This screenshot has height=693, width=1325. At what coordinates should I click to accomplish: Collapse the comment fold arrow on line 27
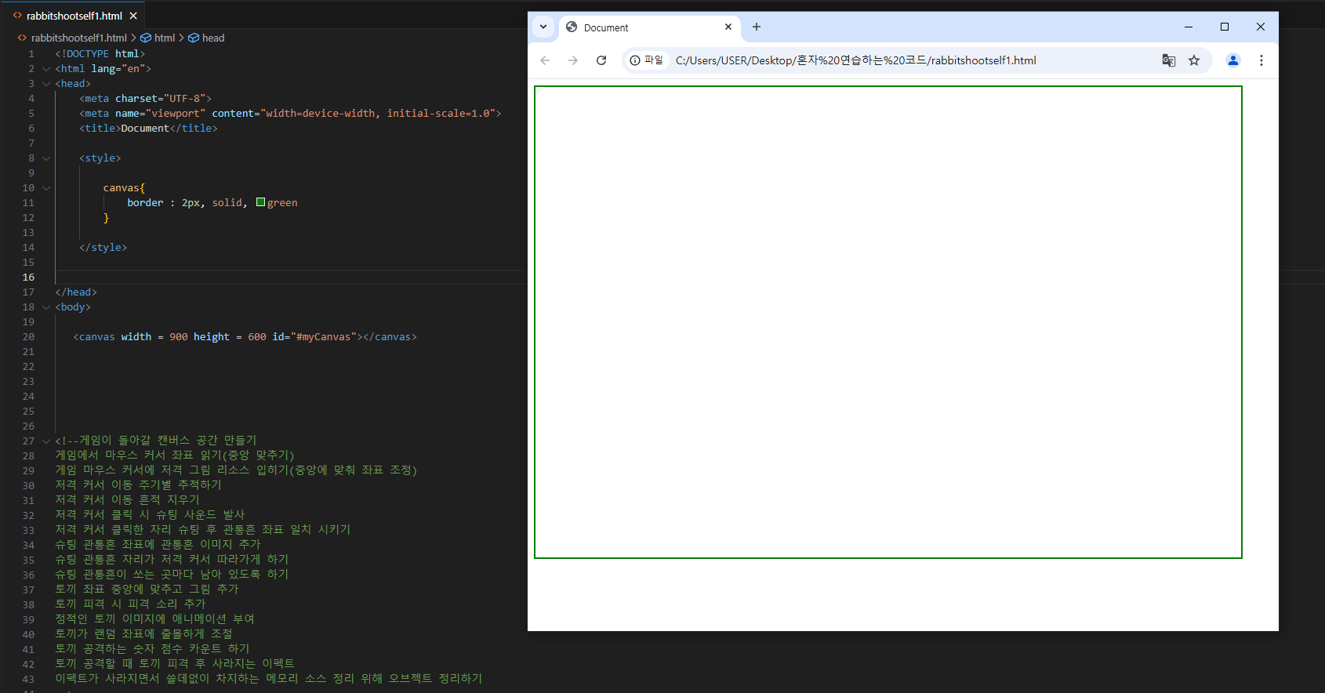point(46,441)
